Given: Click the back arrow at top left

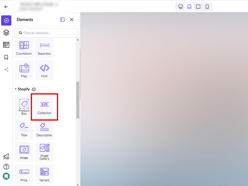Looking at the screenshot, I should tap(6, 7).
